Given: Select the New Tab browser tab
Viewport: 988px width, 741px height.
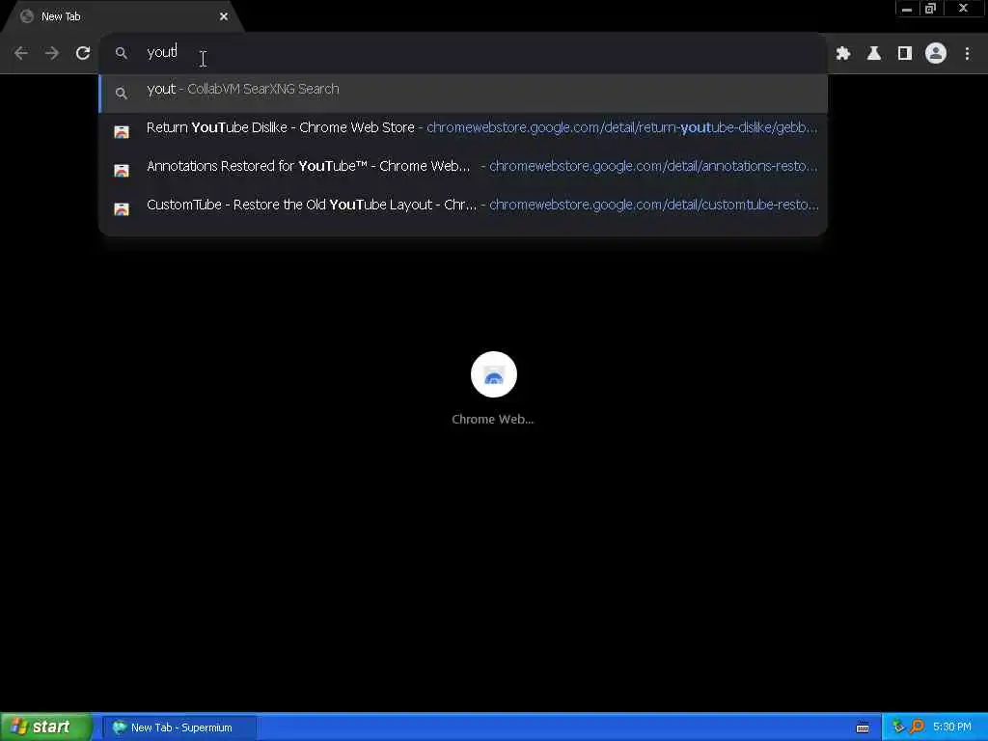Looking at the screenshot, I should [x=123, y=17].
